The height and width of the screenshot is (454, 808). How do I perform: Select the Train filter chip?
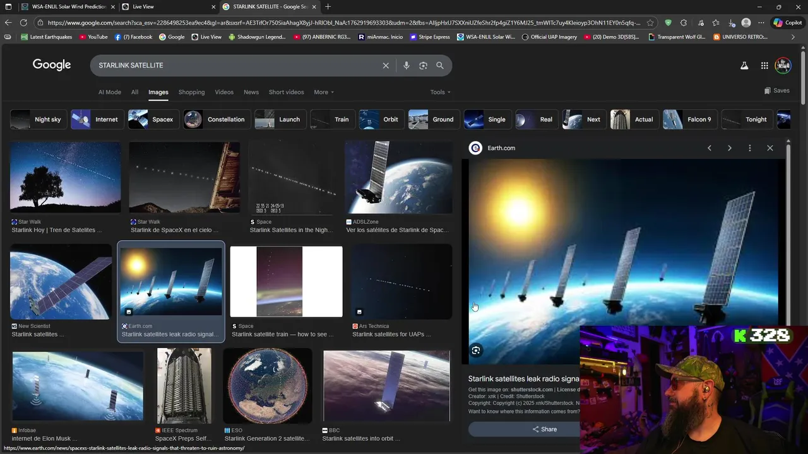[x=331, y=119]
